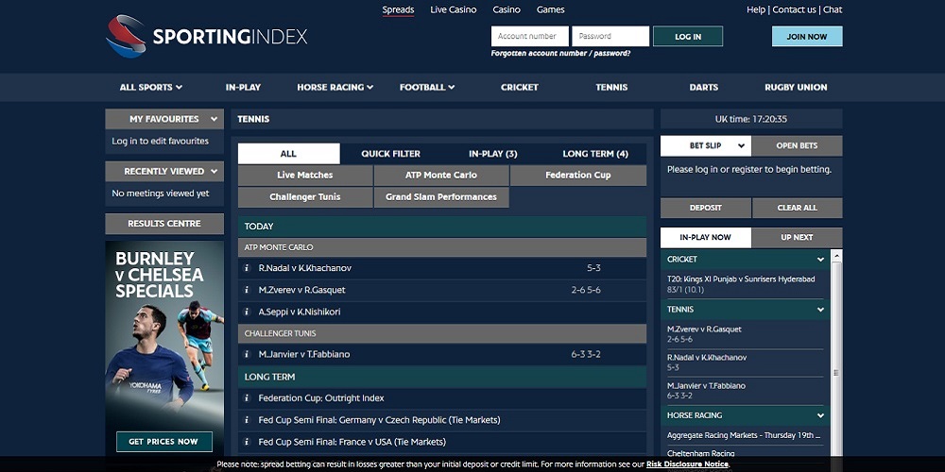Focus the Password field
This screenshot has height=472, width=945.
click(x=610, y=36)
